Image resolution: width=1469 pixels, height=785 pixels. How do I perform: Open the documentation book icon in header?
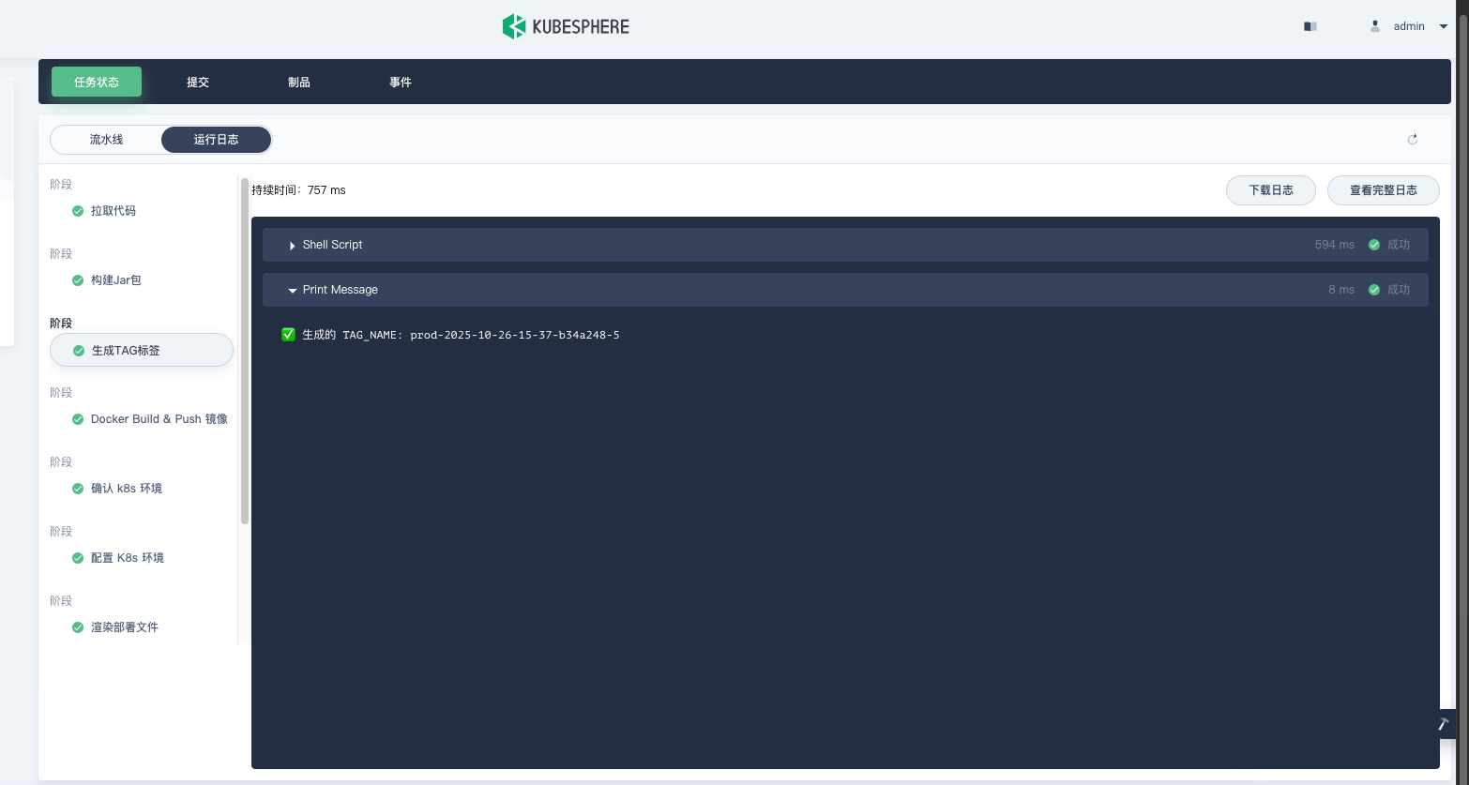click(x=1310, y=26)
